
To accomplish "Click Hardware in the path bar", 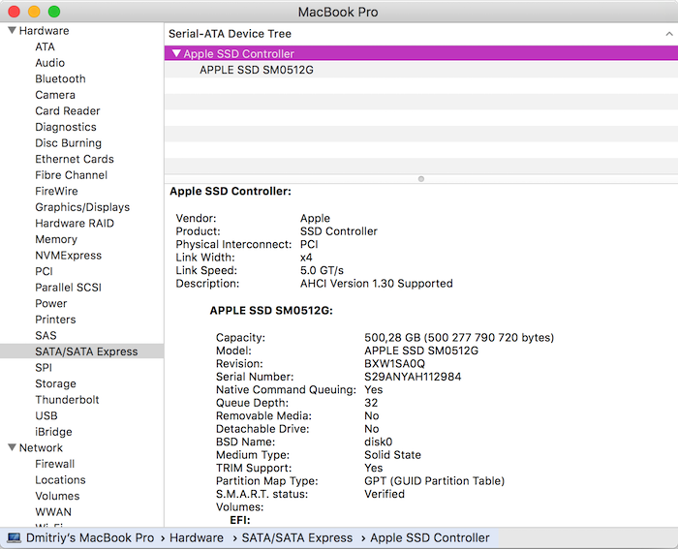I will click(197, 537).
